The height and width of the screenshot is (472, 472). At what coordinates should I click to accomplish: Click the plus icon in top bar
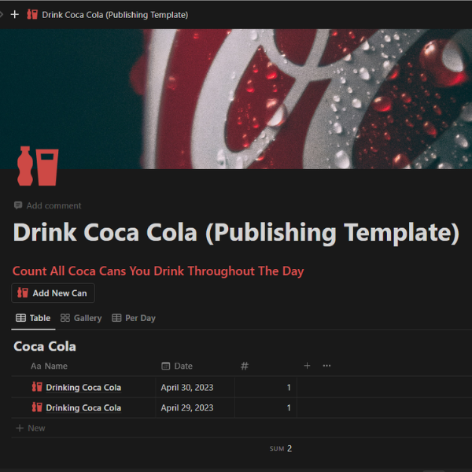pyautogui.click(x=14, y=14)
